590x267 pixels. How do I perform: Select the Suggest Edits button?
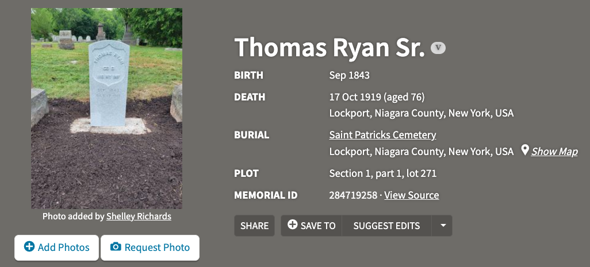point(386,226)
